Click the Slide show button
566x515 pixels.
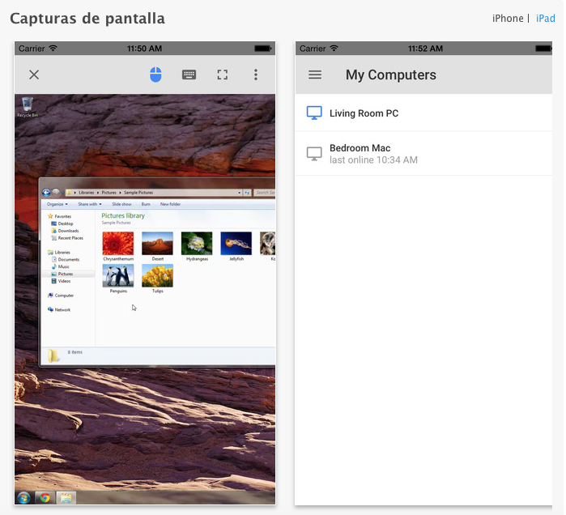tap(121, 204)
